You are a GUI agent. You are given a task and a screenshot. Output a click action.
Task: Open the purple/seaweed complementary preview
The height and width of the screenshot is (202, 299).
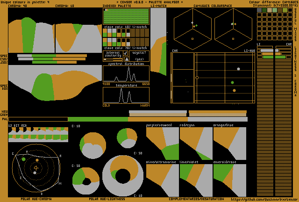tap(162, 144)
